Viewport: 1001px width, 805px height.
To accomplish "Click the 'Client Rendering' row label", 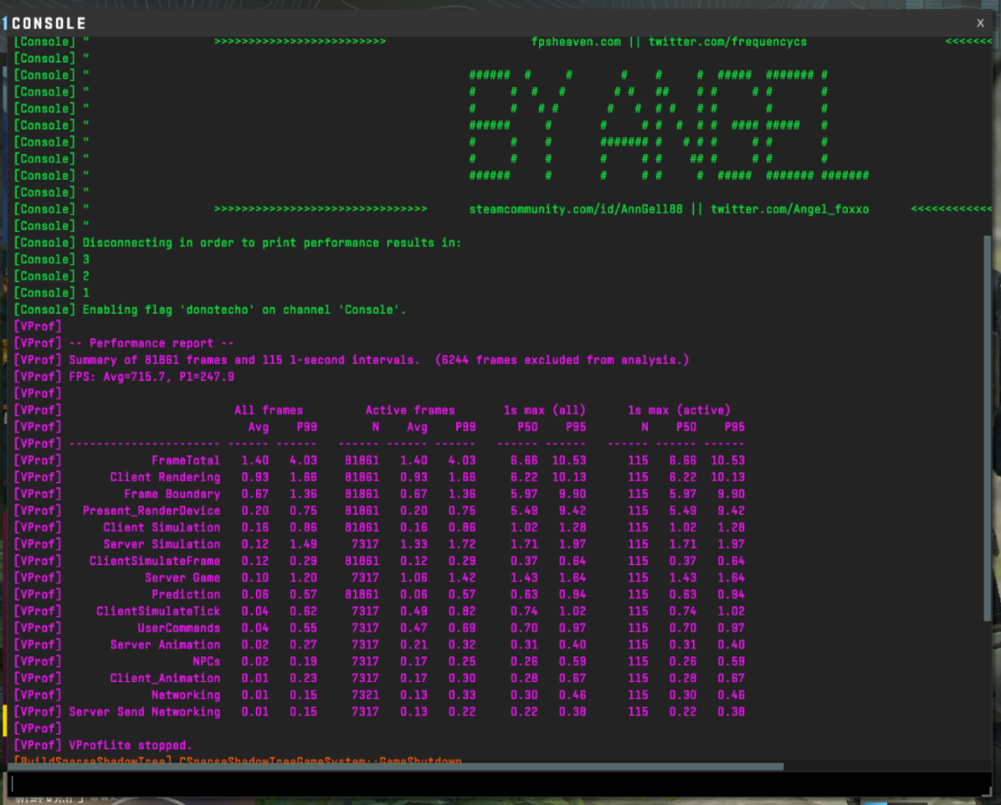I will [165, 477].
